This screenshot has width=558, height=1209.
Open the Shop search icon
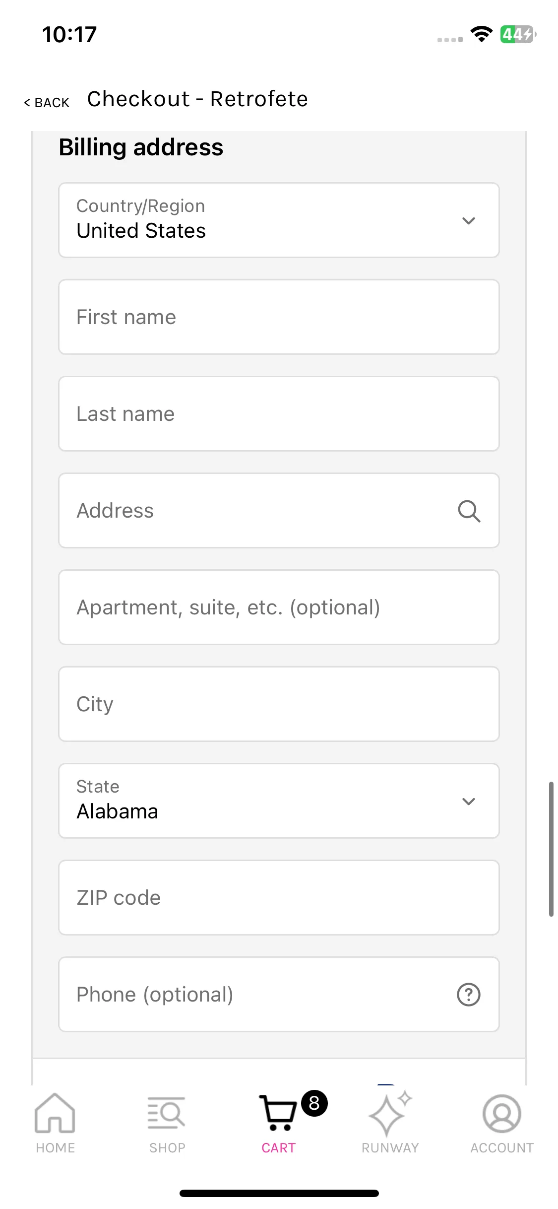pos(167,1113)
